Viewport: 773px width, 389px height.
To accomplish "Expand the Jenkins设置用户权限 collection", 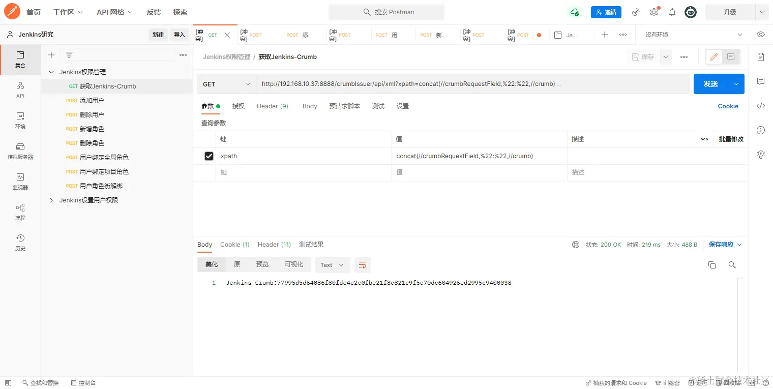I will point(51,200).
